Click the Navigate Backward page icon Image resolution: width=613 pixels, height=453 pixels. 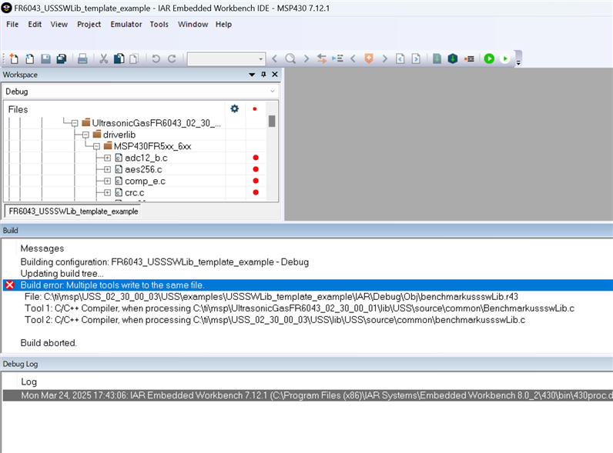400,58
